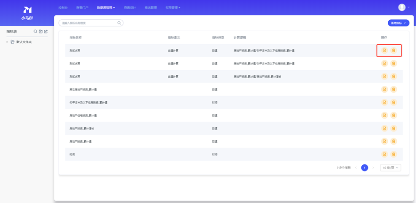
Task: Delete the 房地产住宅投资_累计值 indicator
Action: 394,115
